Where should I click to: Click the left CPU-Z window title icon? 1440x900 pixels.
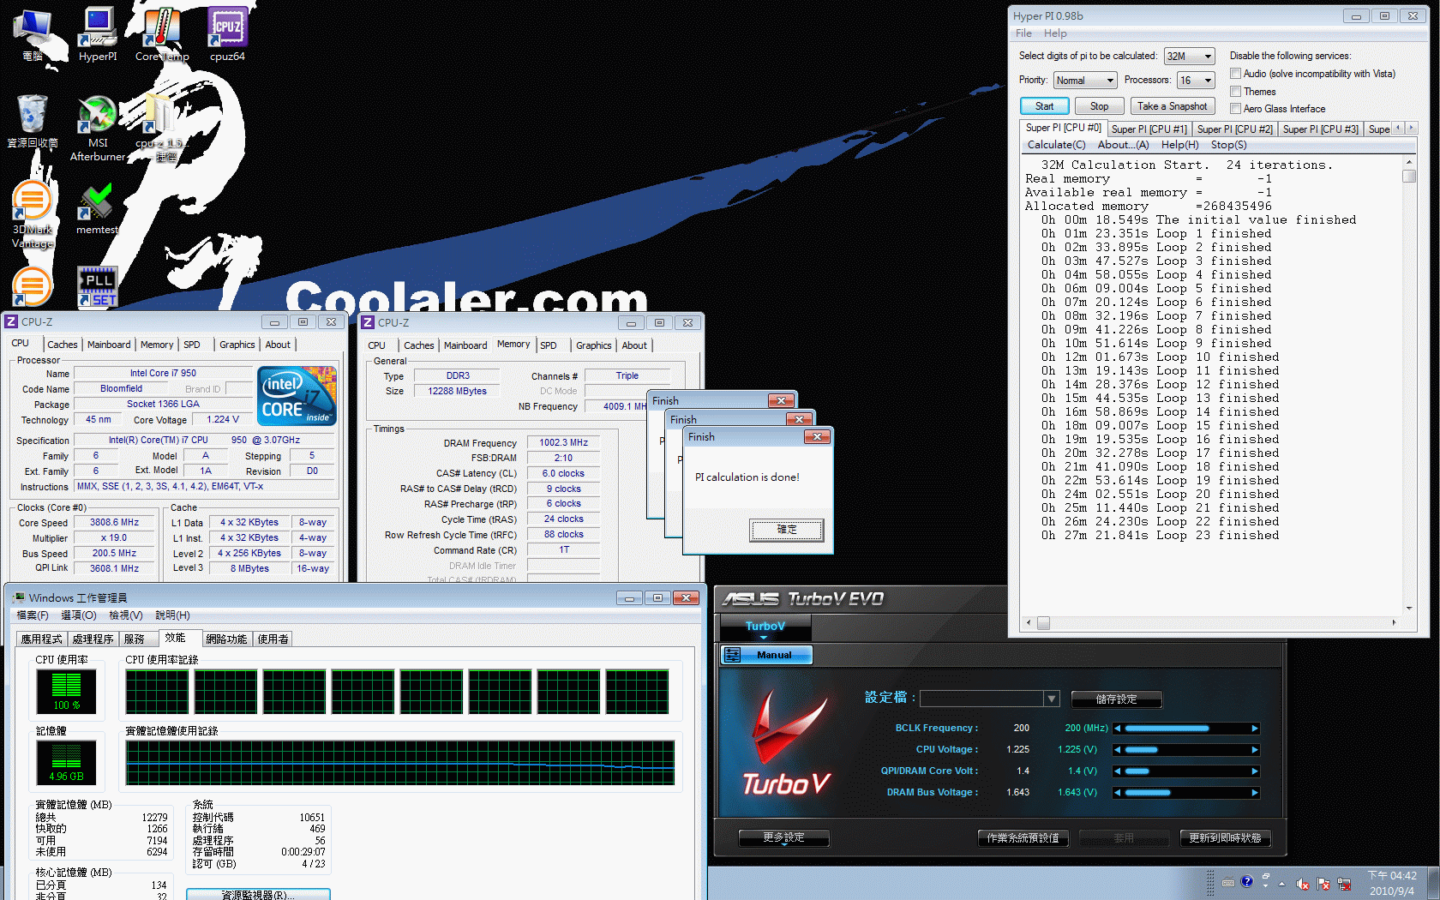tap(11, 322)
